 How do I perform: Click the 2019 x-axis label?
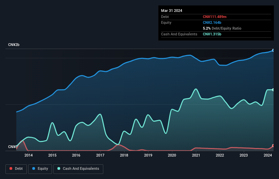[148, 155]
